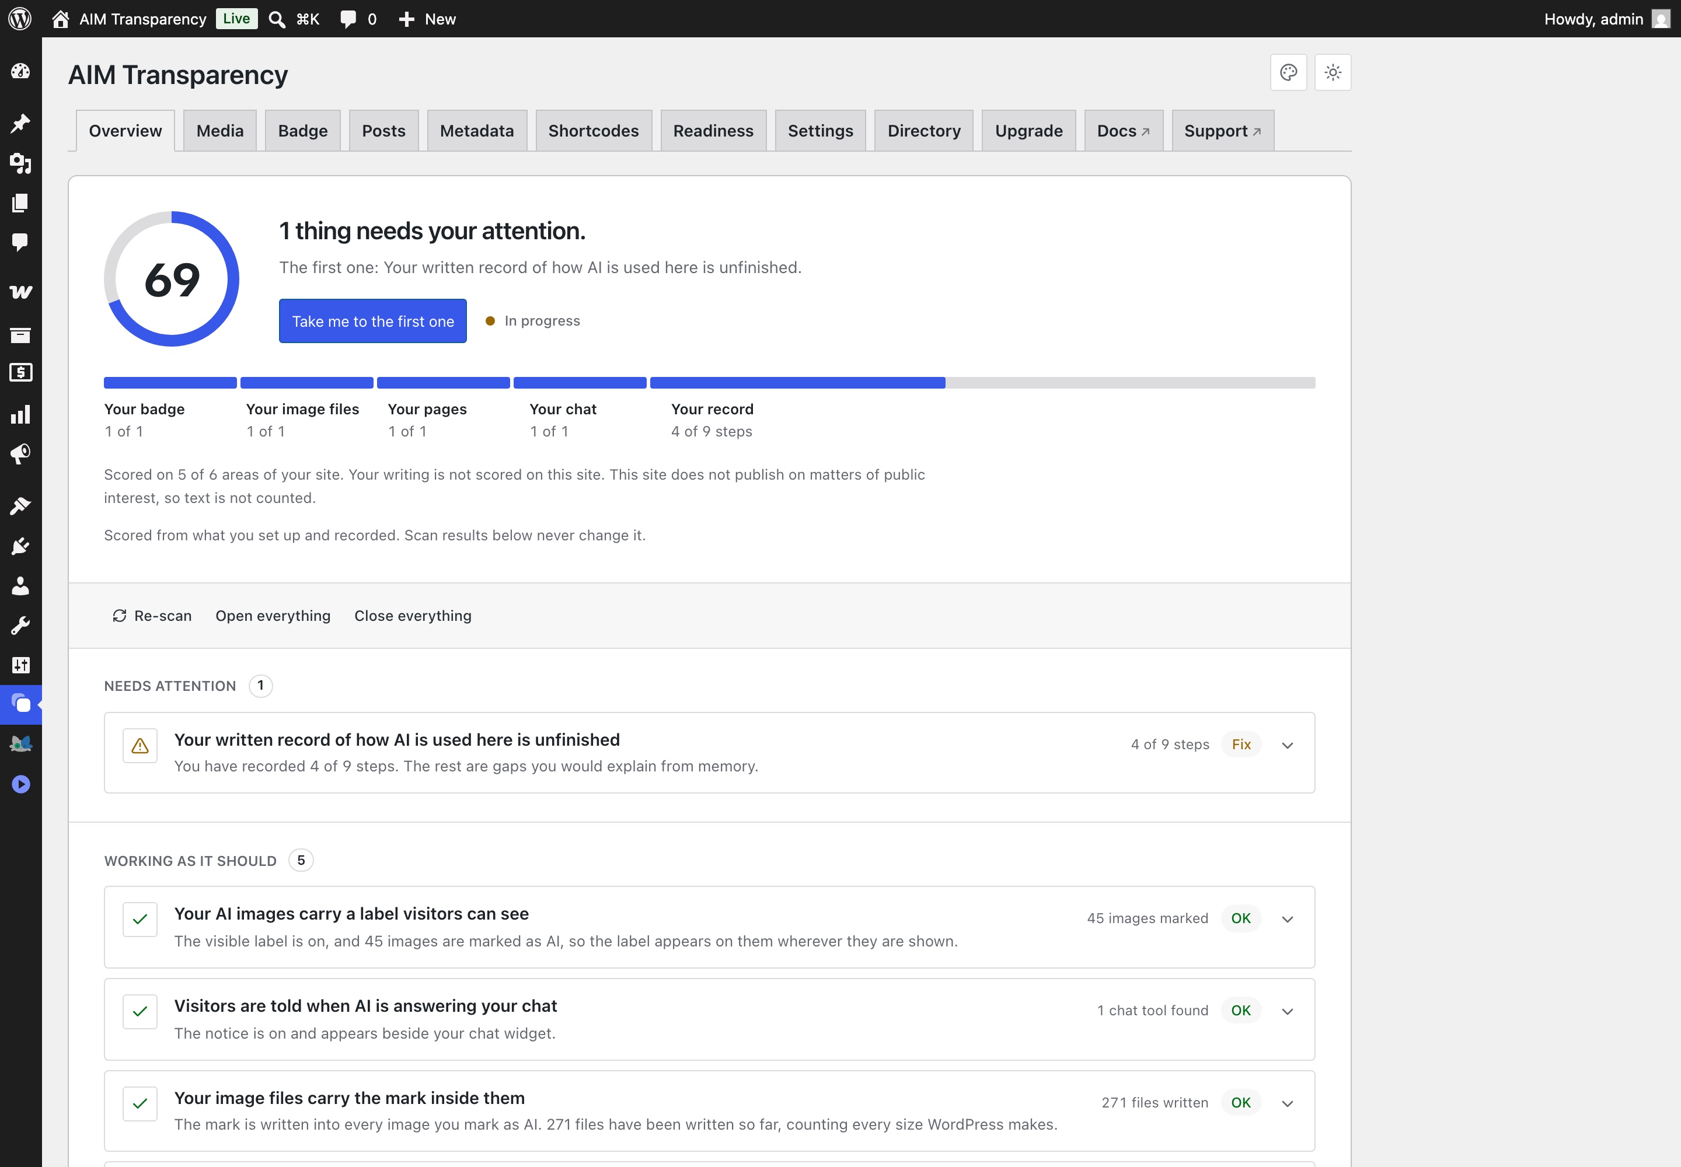1681x1167 pixels.
Task: Click the Re-scan link
Action: pos(151,616)
